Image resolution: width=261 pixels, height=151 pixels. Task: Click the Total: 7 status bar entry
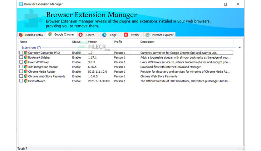coord(22,149)
